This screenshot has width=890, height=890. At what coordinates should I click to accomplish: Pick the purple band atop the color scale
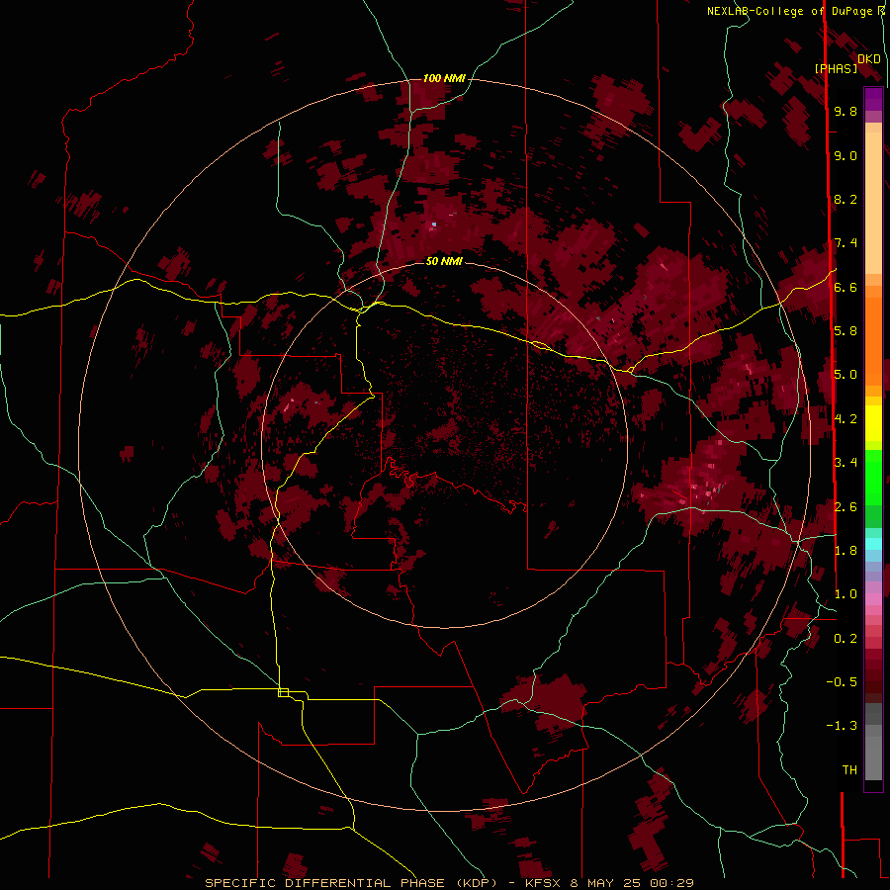pyautogui.click(x=873, y=99)
